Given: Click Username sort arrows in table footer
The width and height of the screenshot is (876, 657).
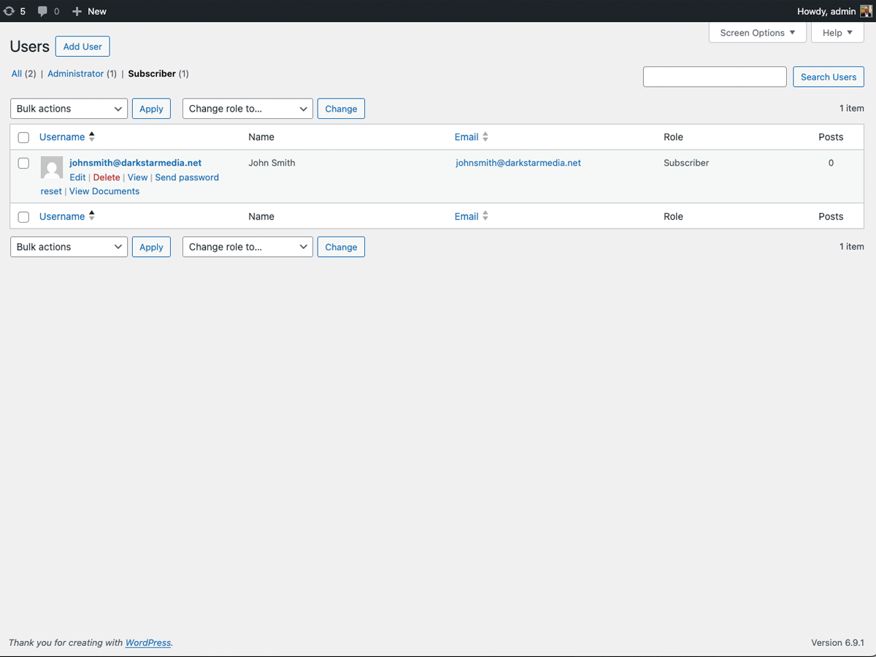Looking at the screenshot, I should coord(92,216).
